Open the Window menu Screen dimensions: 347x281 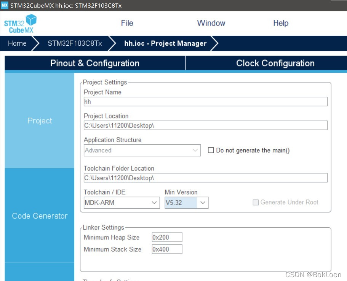point(211,23)
